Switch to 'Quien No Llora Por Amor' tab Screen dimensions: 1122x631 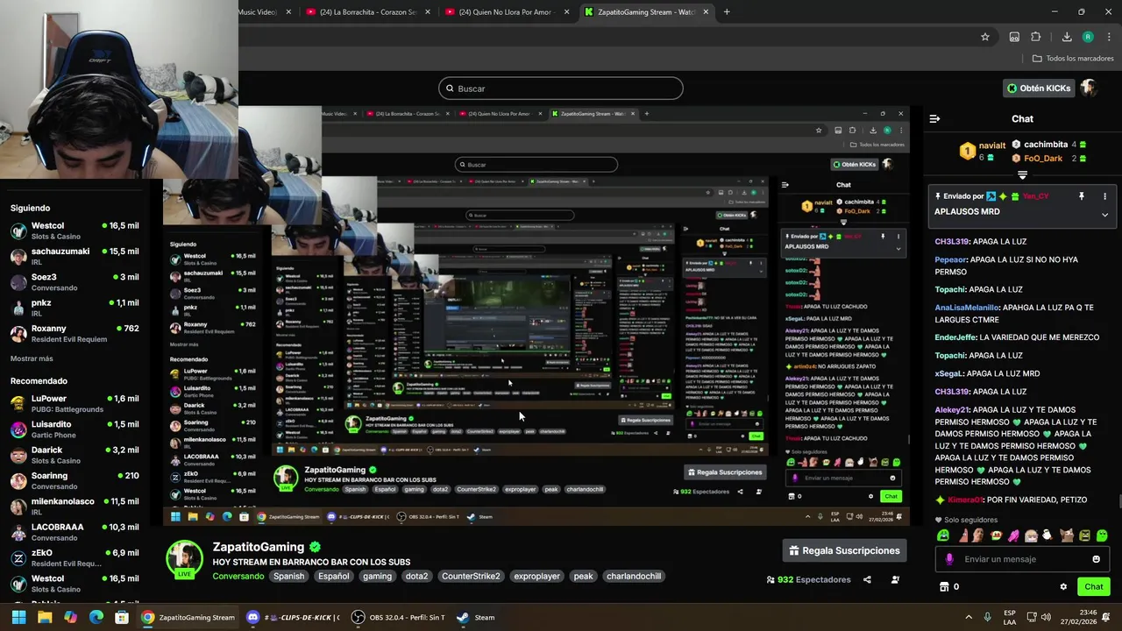(508, 12)
